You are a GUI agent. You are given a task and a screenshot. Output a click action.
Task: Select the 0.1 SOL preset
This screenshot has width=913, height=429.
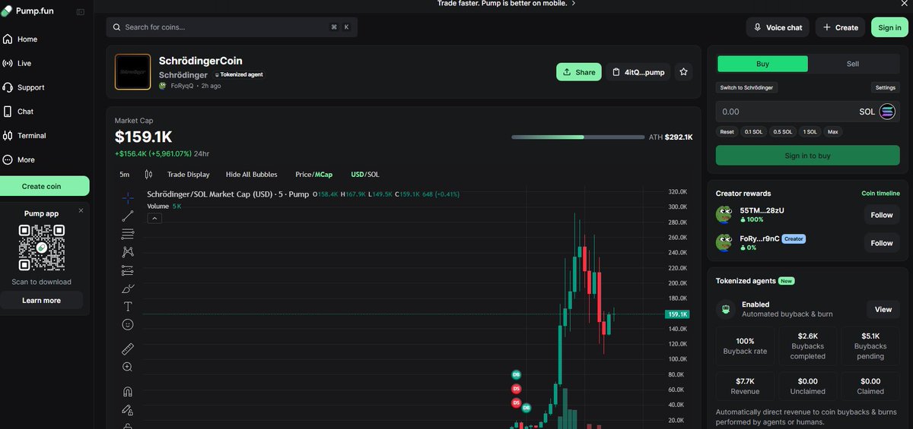pos(753,132)
